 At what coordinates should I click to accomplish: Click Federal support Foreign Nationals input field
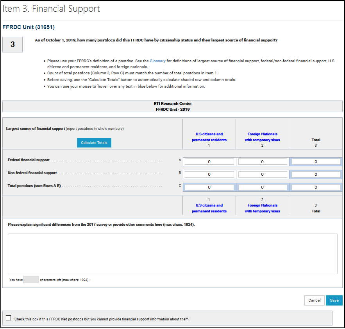tap(262, 162)
